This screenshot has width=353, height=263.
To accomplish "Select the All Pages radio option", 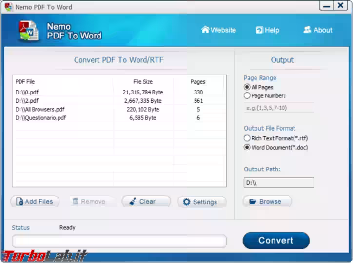I will pos(258,87).
